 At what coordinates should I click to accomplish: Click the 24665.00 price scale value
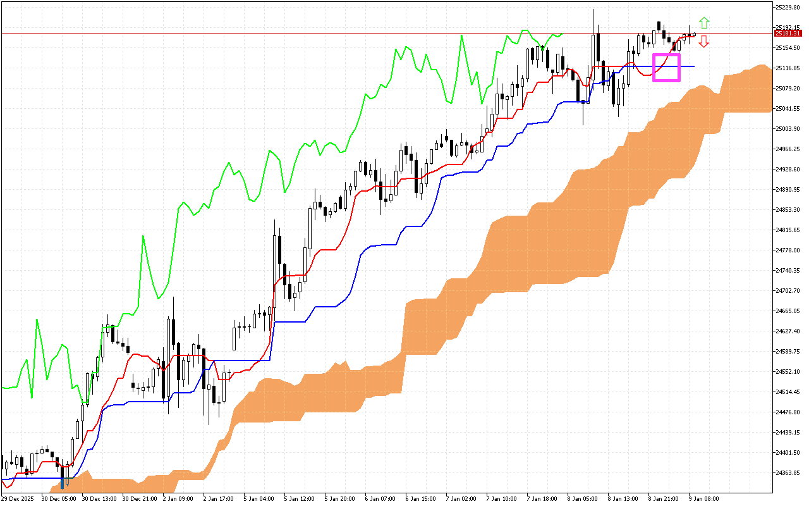point(788,311)
